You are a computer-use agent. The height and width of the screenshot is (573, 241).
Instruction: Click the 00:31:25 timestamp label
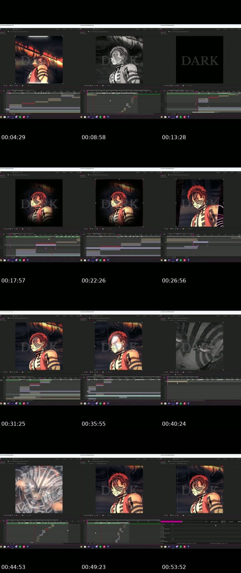coord(13,424)
